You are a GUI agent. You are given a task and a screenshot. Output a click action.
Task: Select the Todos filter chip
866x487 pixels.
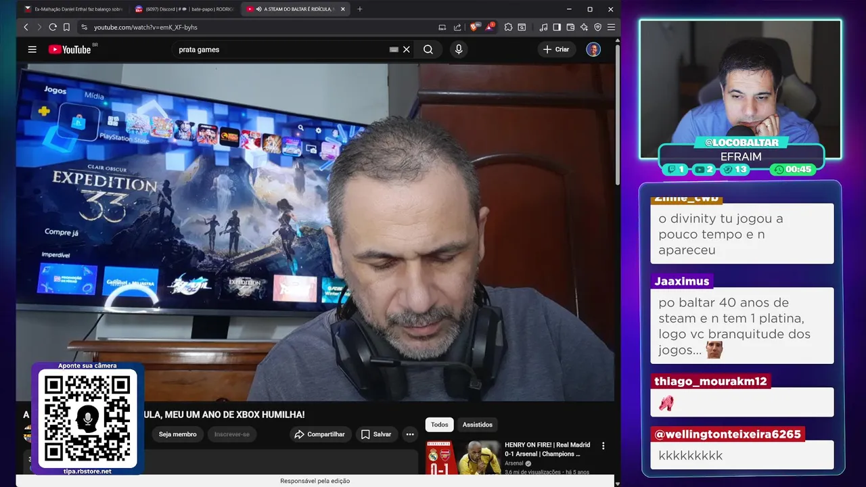coord(440,425)
